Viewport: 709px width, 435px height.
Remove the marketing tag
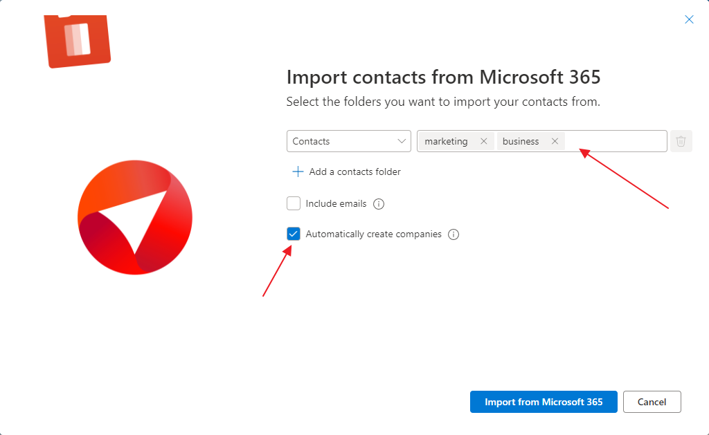pyautogui.click(x=483, y=141)
